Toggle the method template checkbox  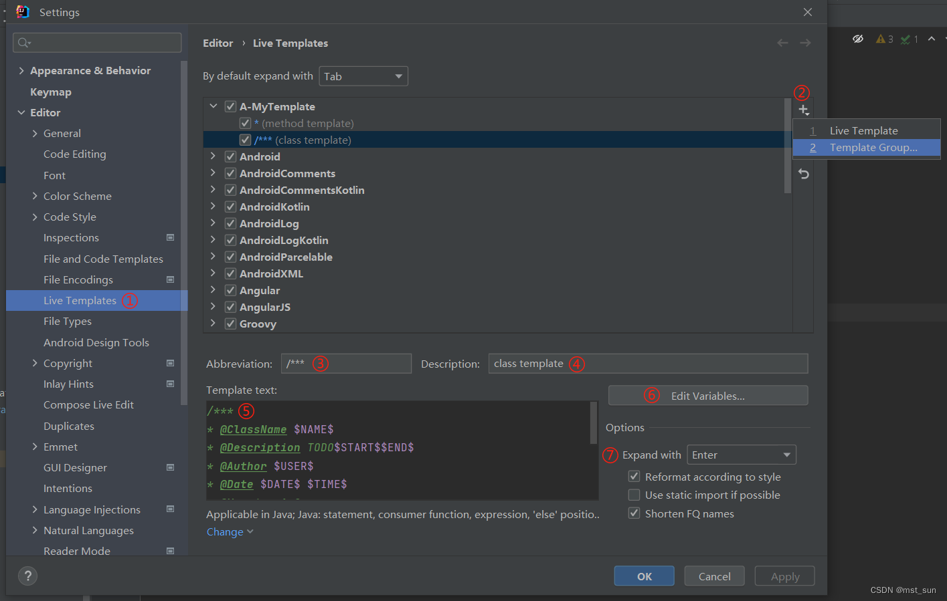click(245, 123)
